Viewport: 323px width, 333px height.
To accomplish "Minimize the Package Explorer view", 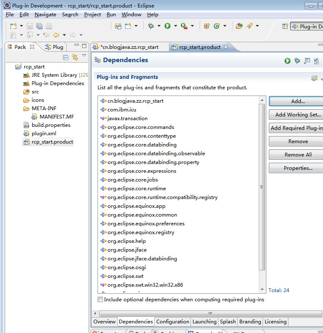I will pyautogui.click(x=77, y=45).
